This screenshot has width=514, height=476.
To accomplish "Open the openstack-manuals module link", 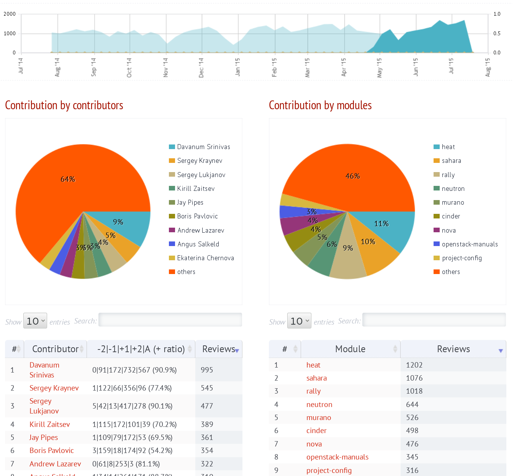I will click(x=337, y=457).
